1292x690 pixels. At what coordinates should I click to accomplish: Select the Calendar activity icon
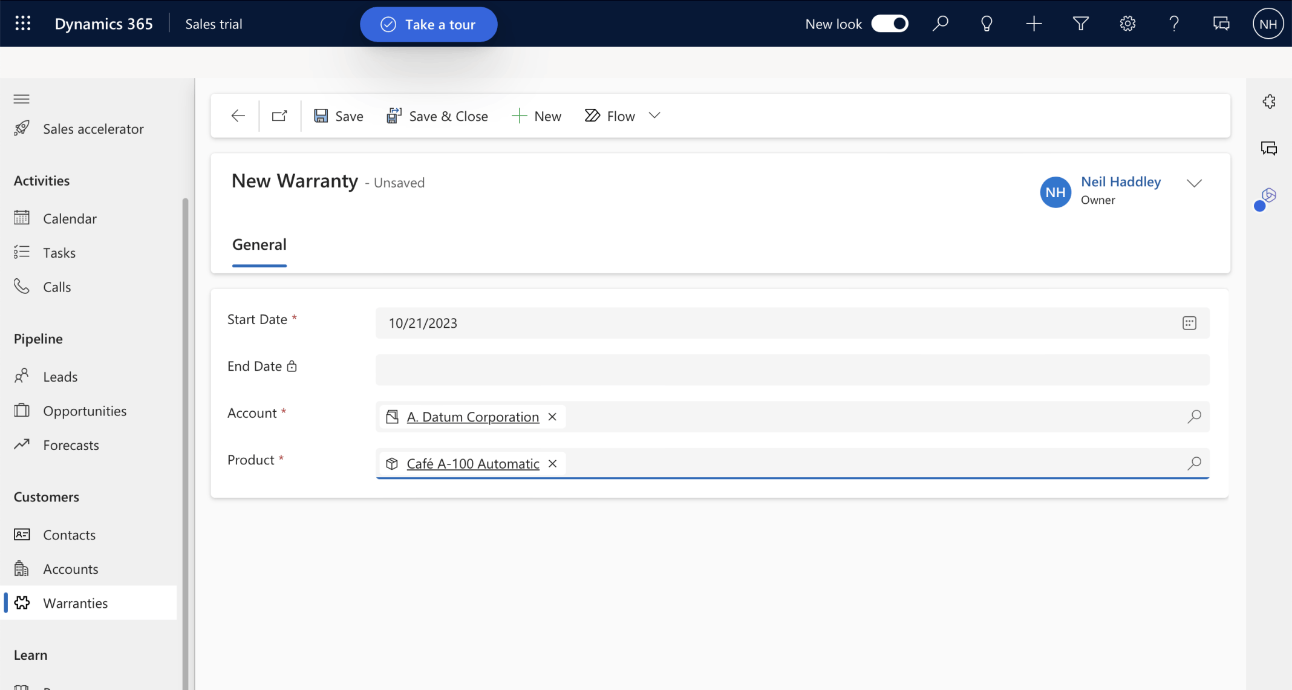[22, 218]
